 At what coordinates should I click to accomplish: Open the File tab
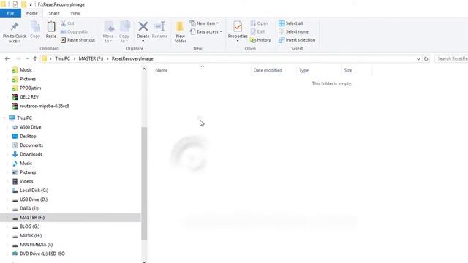click(10, 13)
